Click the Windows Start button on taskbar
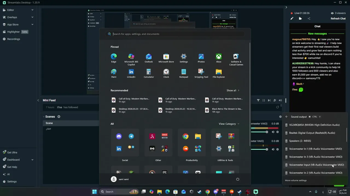The image size is (350, 196). [x=94, y=192]
